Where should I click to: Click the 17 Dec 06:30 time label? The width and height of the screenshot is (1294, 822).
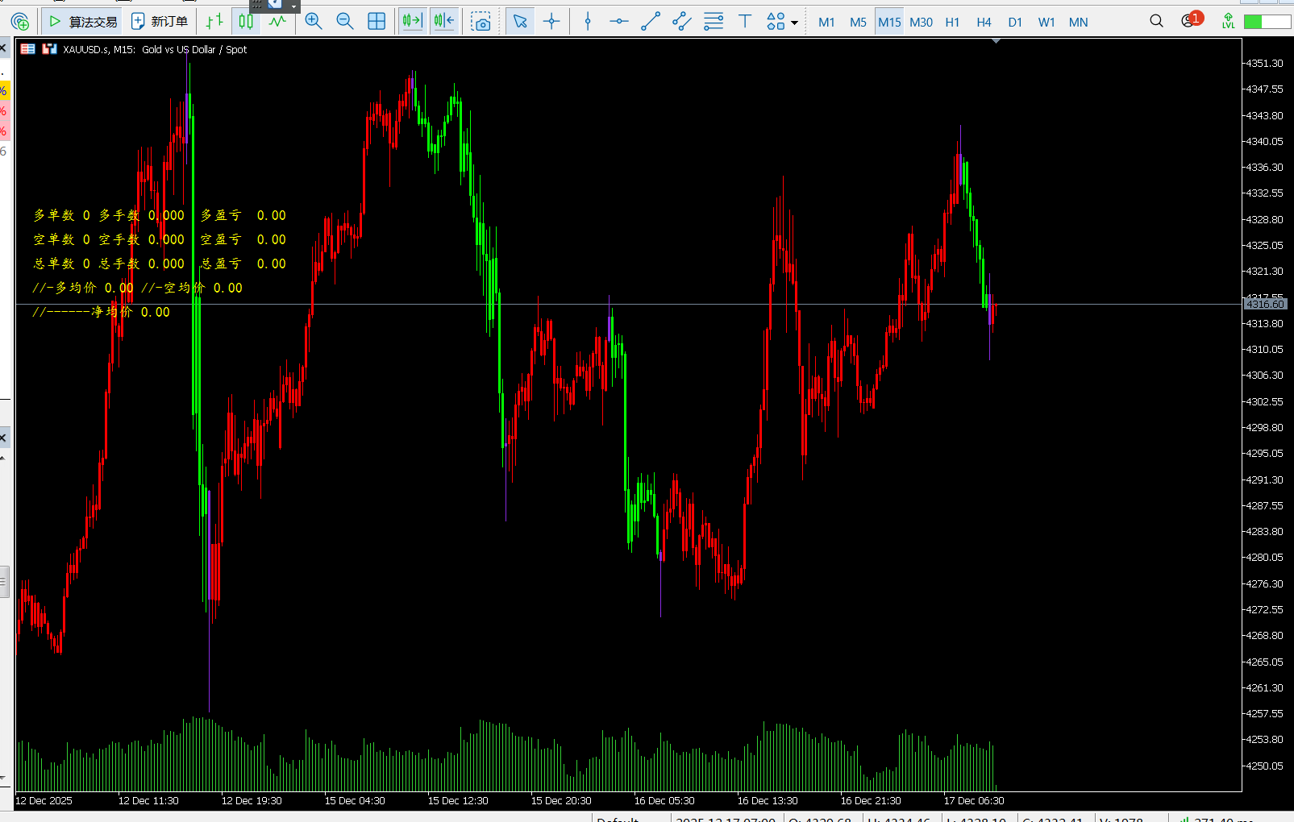point(974,801)
